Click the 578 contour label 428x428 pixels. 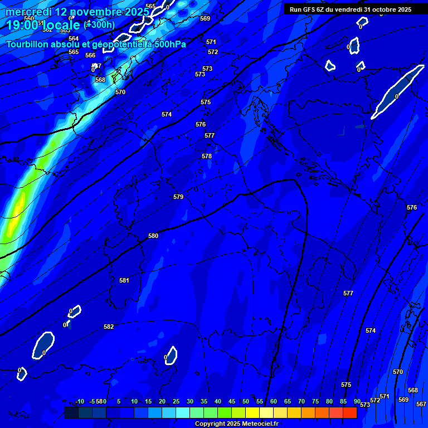point(207,157)
